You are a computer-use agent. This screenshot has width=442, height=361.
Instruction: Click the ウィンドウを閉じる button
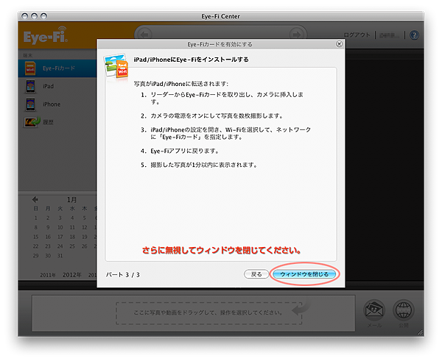coord(304,274)
